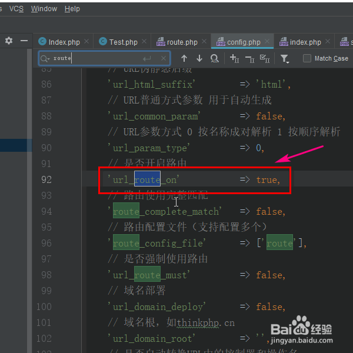Click the thinkphp.cn comment text
This screenshot has width=353, height=353.
pos(205,323)
